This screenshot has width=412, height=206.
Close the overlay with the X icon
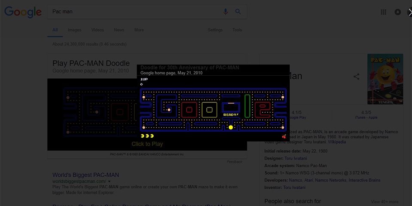[409, 12]
